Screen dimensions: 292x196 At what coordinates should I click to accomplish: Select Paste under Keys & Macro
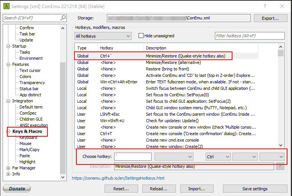[24, 156]
